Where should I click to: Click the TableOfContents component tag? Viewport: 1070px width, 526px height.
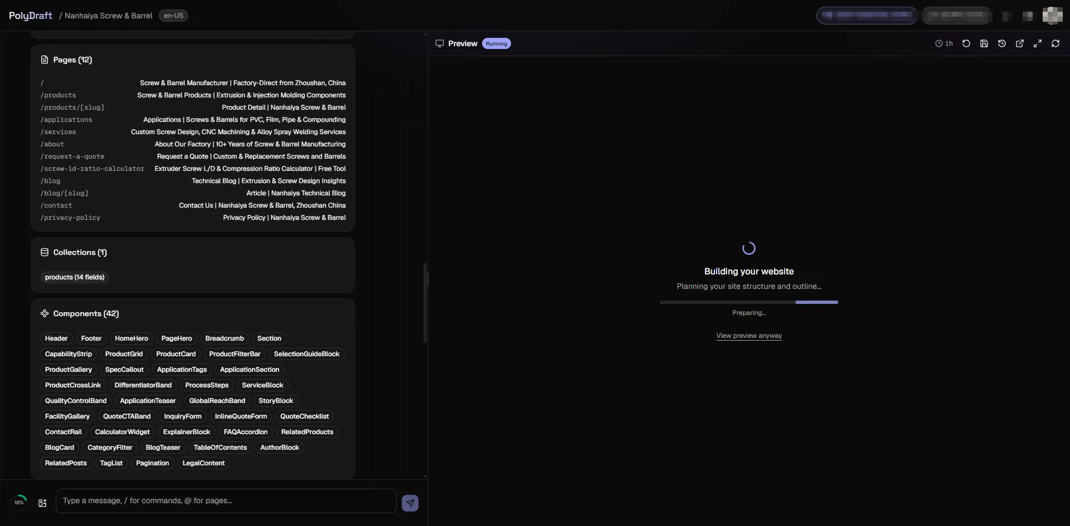click(220, 448)
